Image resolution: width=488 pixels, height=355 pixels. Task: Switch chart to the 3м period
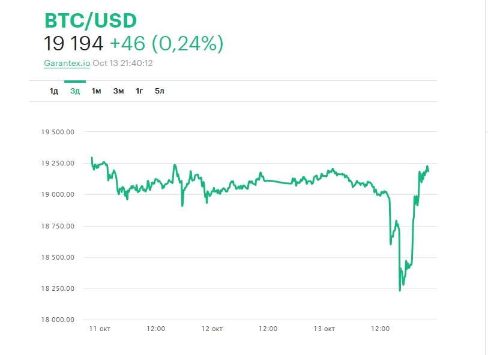click(x=118, y=91)
